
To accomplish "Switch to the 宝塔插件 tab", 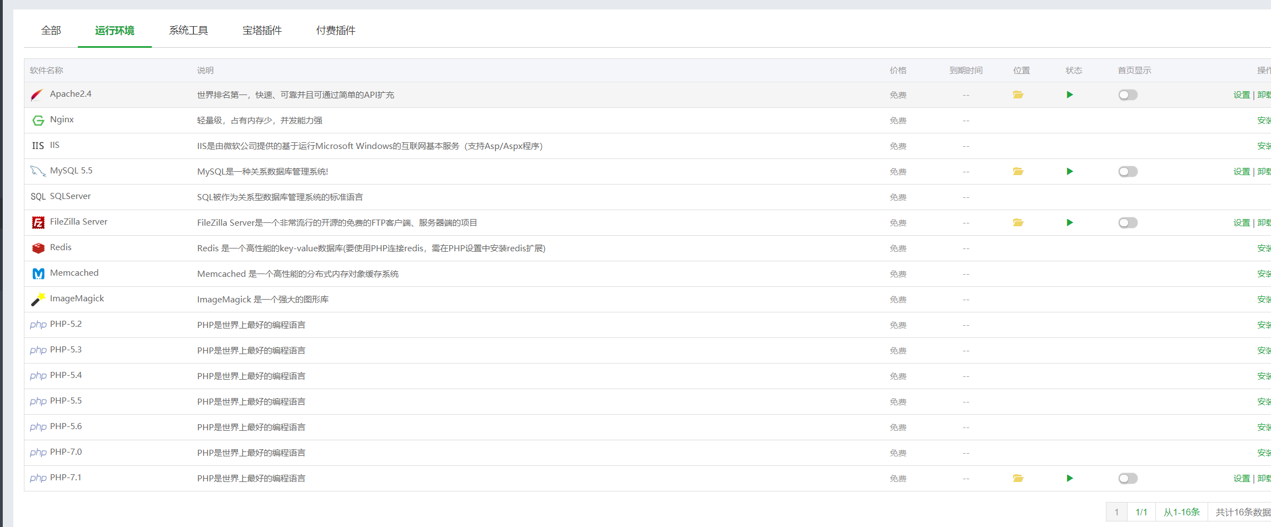I will (262, 31).
